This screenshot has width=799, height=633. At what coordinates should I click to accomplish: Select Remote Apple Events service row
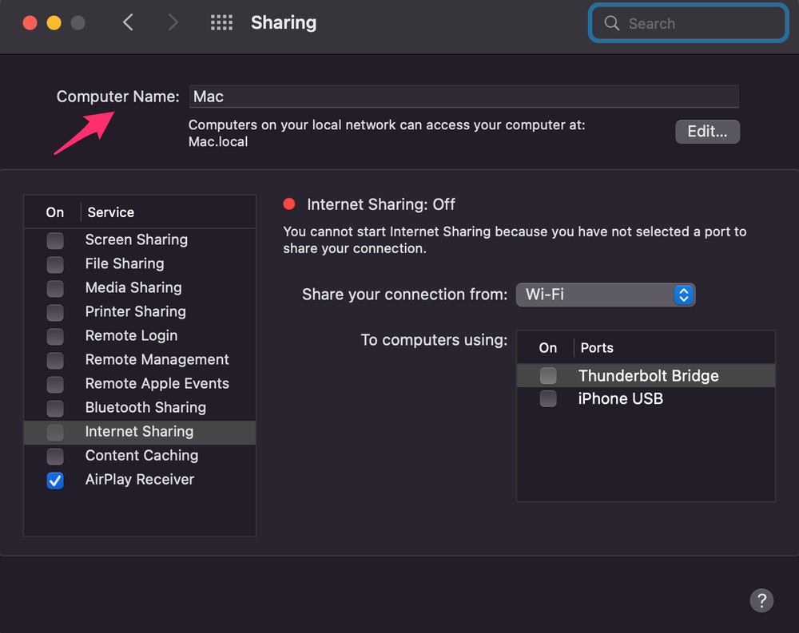140,383
